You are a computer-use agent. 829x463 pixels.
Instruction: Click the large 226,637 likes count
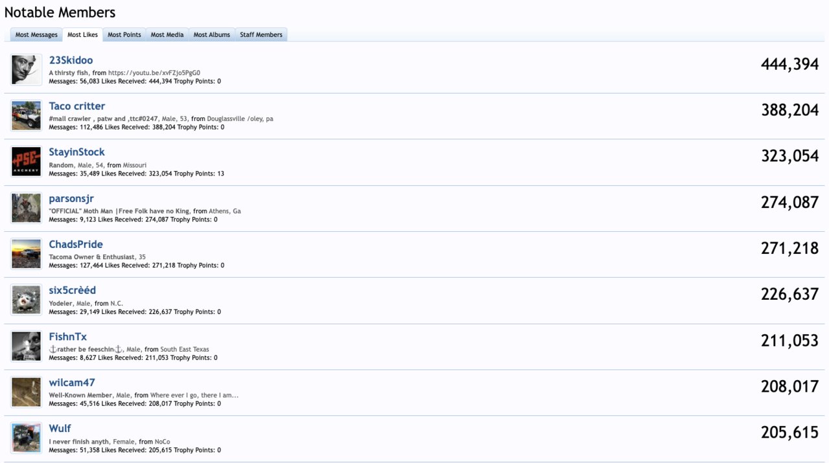coord(790,295)
